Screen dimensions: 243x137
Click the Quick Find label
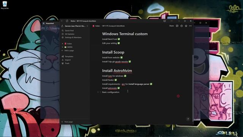point(69,30)
